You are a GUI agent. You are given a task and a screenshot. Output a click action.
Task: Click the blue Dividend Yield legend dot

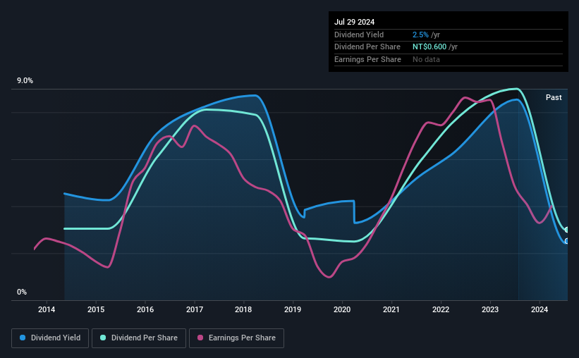[x=23, y=338]
